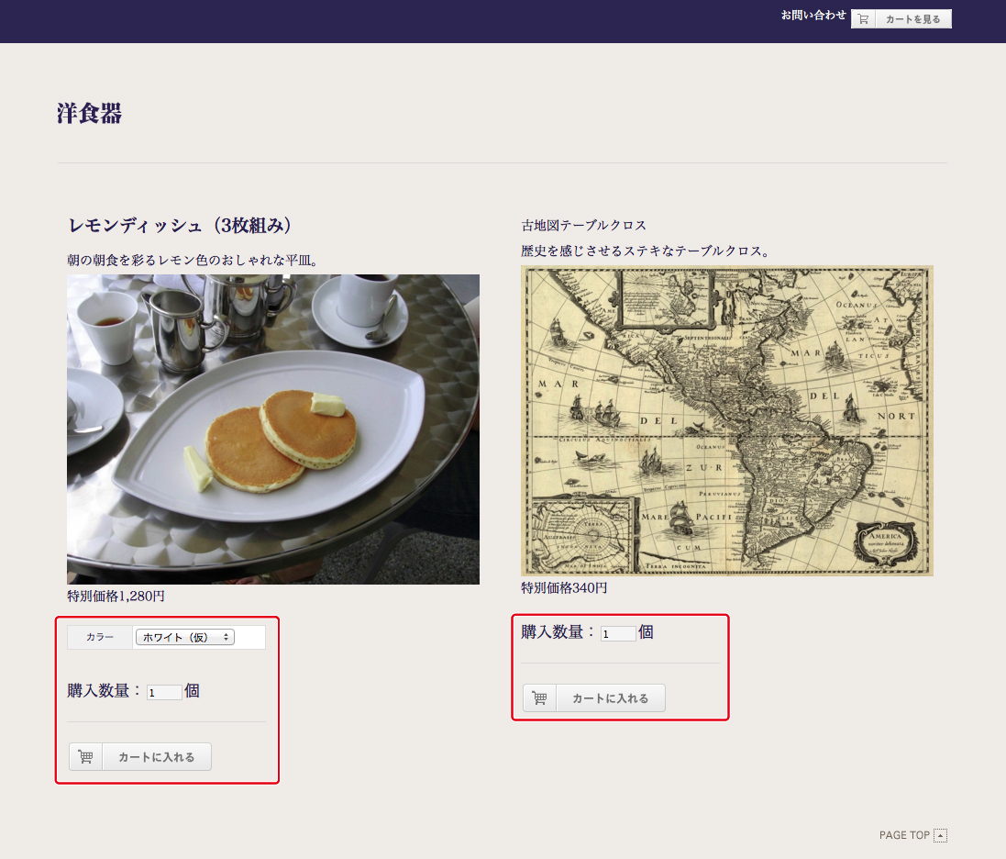This screenshot has height=859, width=1006.
Task: Click cart icon beside the 古地図テーブルクロス cart button
Action: [539, 697]
